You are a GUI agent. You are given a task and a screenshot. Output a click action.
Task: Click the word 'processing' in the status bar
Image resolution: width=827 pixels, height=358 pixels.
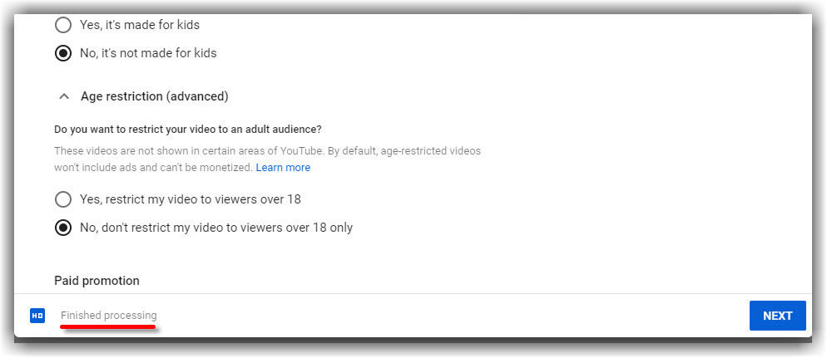[x=131, y=316]
